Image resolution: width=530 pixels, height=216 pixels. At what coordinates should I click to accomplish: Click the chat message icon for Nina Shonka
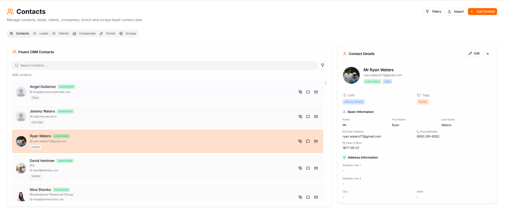pos(308,197)
